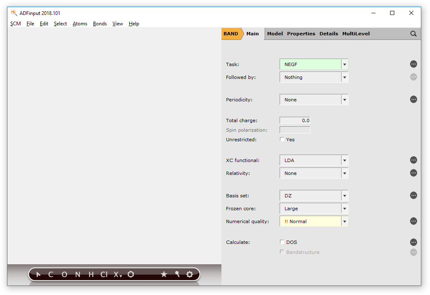The height and width of the screenshot is (295, 430).
Task: Open the BAND program selector
Action: point(231,34)
